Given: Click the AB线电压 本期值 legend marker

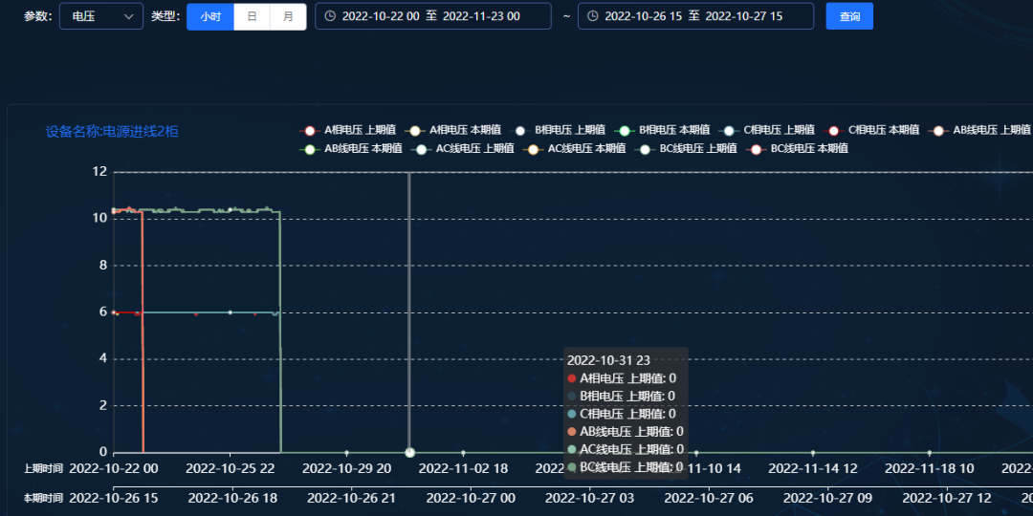Looking at the screenshot, I should pyautogui.click(x=309, y=149).
